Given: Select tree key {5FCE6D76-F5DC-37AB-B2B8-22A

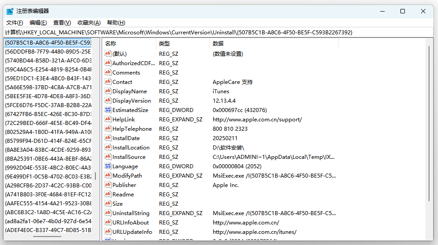Looking at the screenshot, I should (48, 105).
